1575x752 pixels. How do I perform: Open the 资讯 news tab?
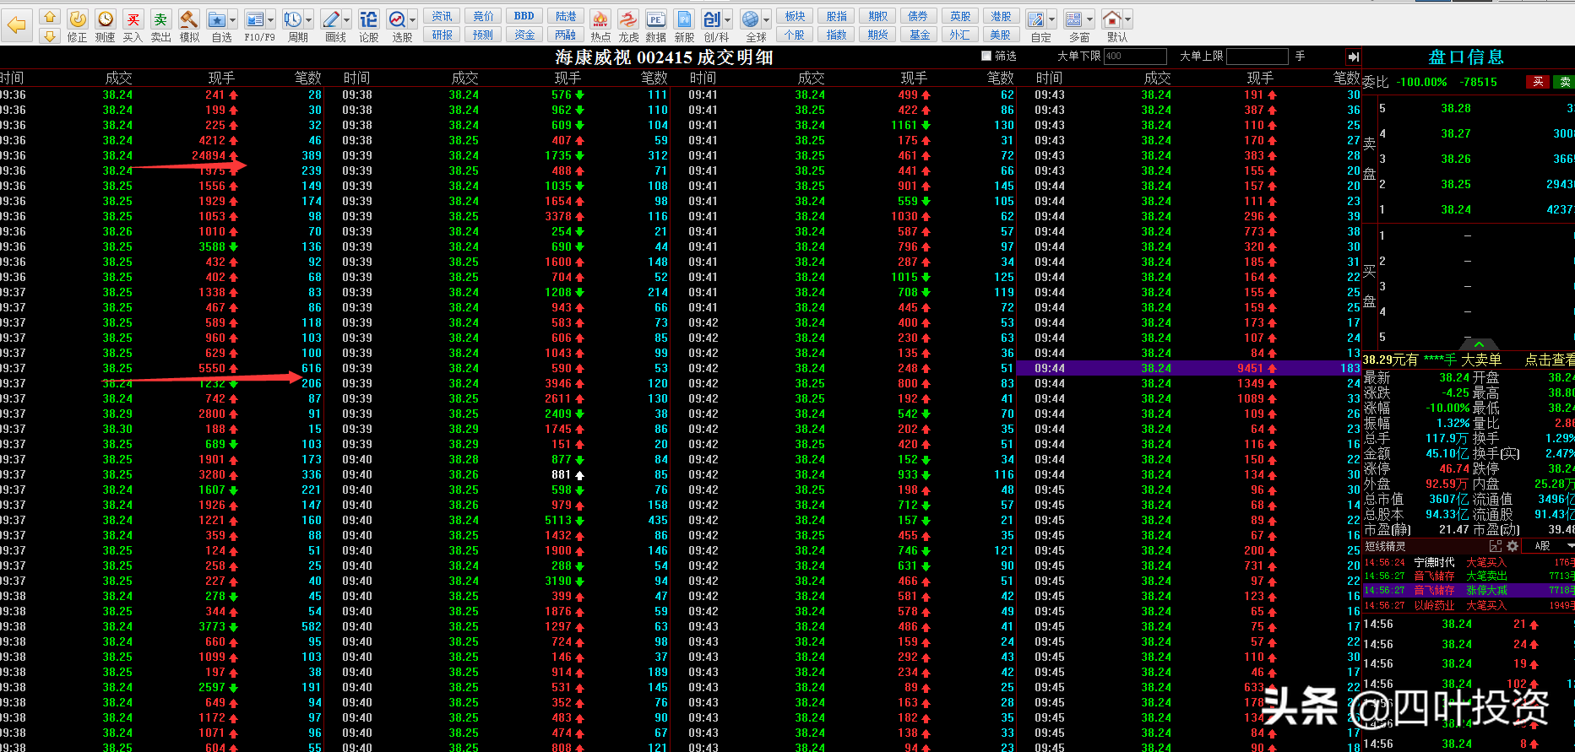tap(443, 16)
